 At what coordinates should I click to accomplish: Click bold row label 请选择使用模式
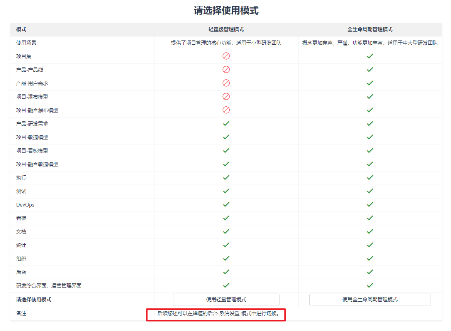[x=34, y=299]
